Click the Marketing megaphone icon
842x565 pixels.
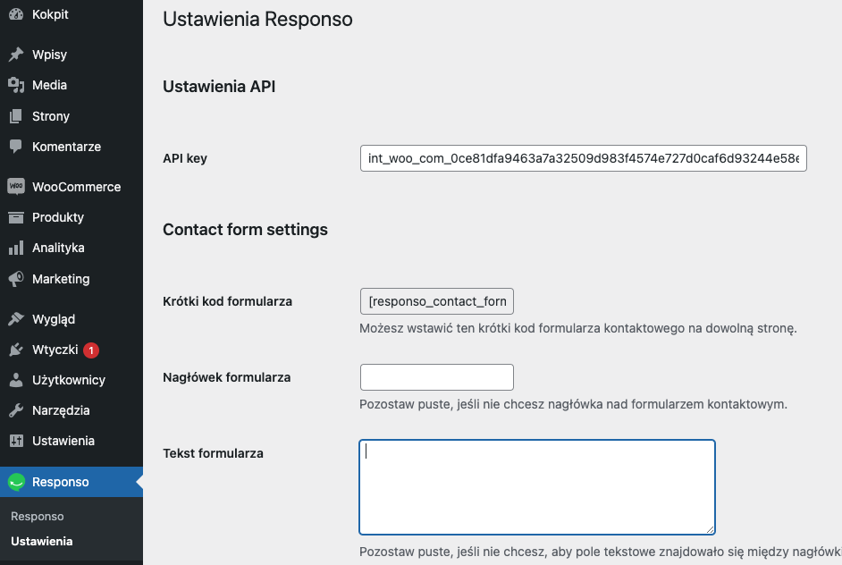pos(16,279)
